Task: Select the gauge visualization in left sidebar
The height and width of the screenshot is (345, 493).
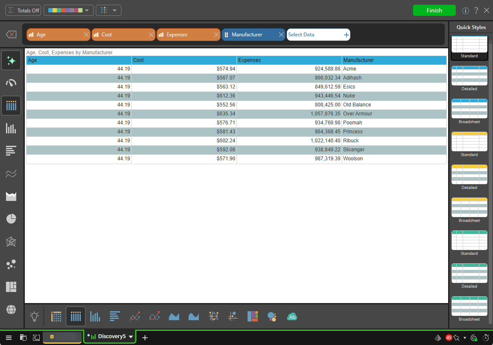Action: click(11, 83)
